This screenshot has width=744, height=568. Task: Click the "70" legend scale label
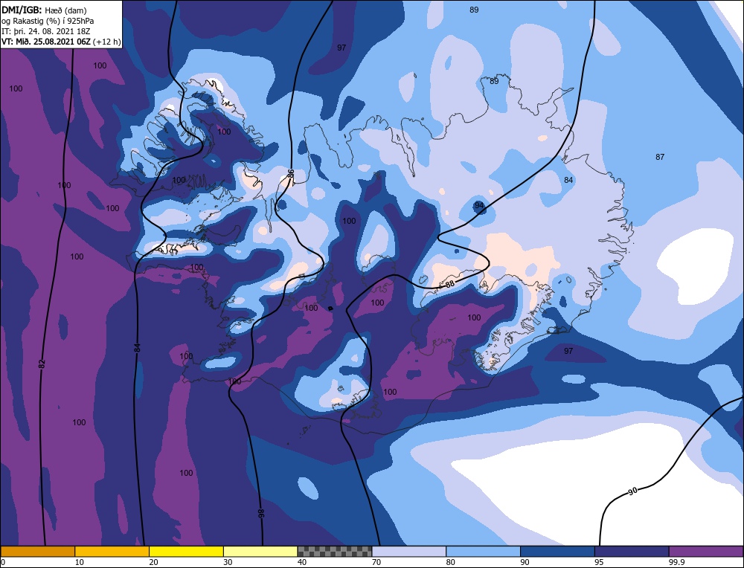pos(376,562)
